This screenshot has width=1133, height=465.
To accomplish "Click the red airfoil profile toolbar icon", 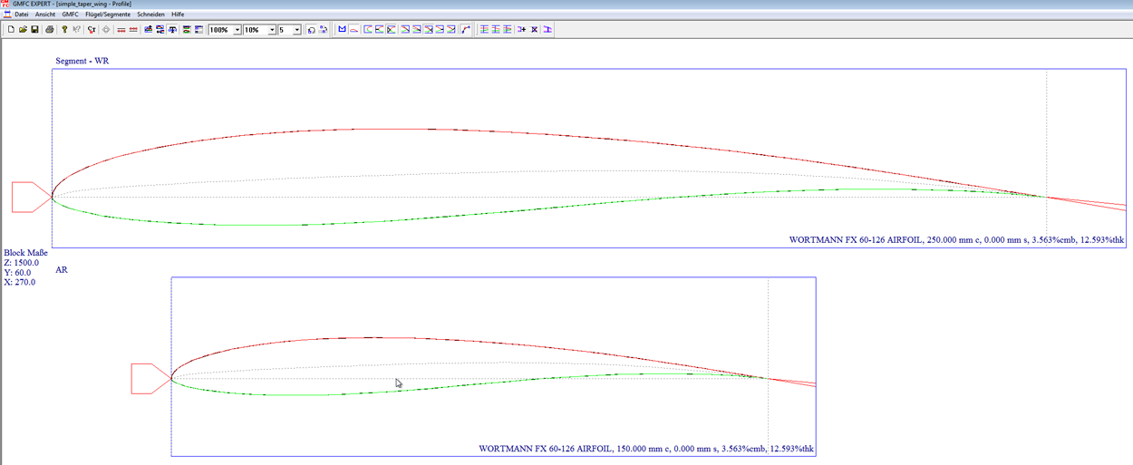I will (x=353, y=30).
